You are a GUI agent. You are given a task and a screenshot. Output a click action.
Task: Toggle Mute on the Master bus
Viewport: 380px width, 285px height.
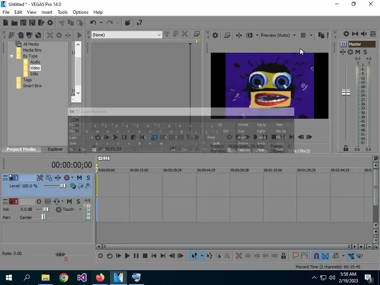pyautogui.click(x=358, y=52)
